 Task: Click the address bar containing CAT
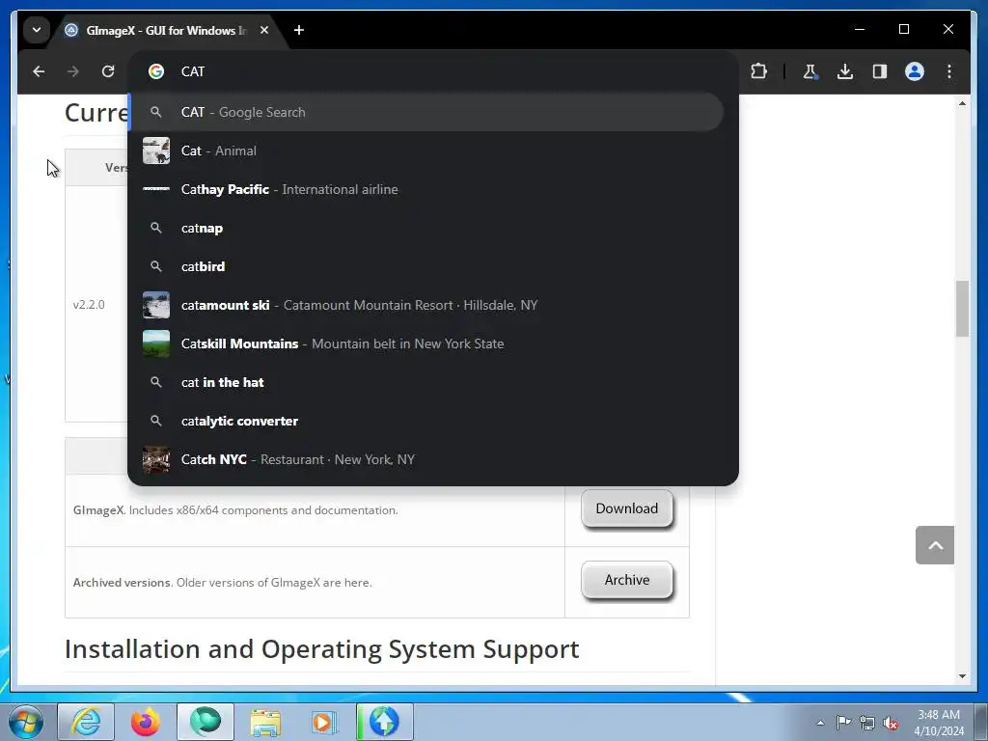(432, 71)
